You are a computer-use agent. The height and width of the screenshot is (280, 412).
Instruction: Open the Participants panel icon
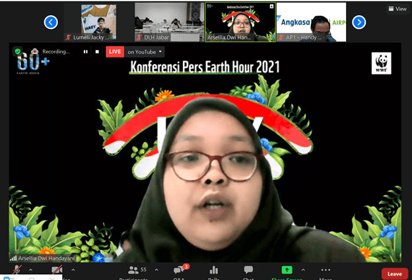click(134, 270)
